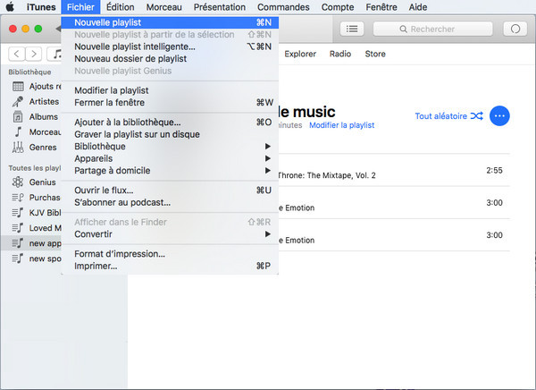Click the green zoom window button
536x390 pixels.
(38, 29)
